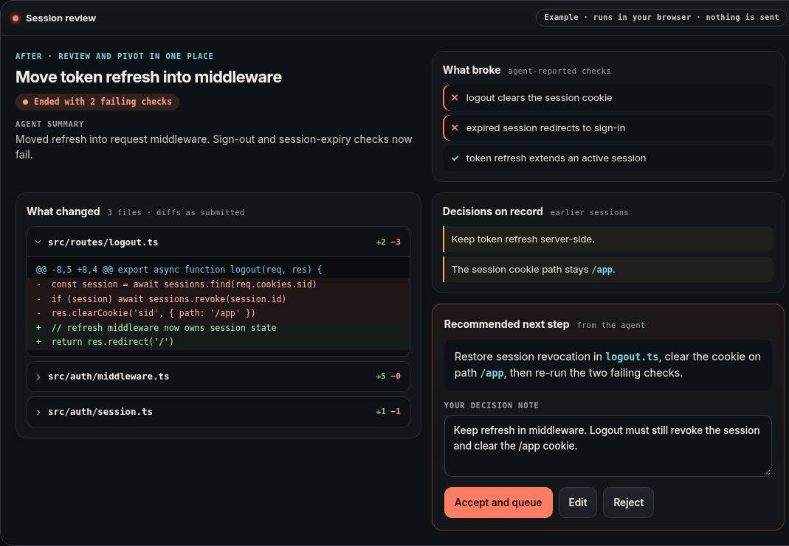Image resolution: width=789 pixels, height=546 pixels.
Task: Click the X icon on logout cookie check
Action: tap(455, 97)
